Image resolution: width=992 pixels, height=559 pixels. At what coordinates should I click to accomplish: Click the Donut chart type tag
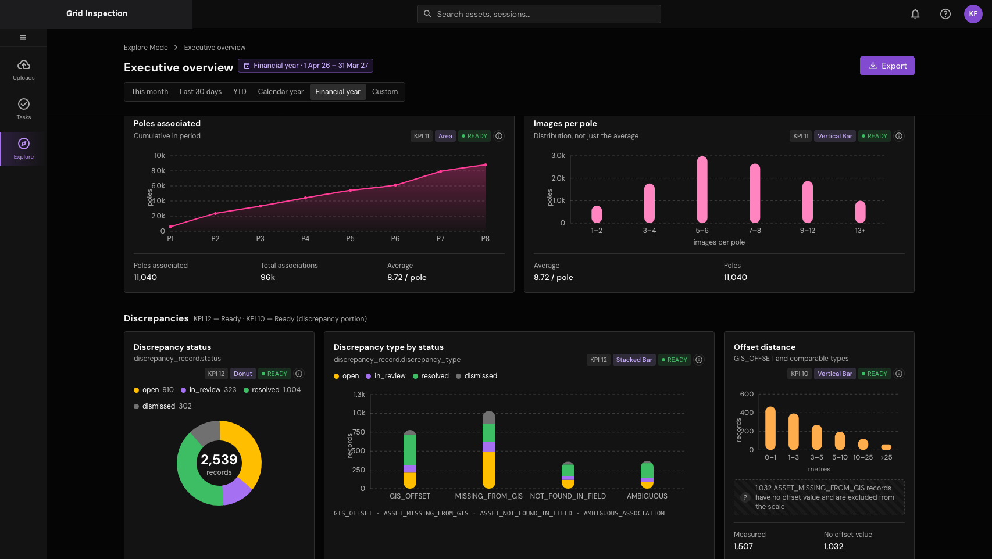coord(243,374)
